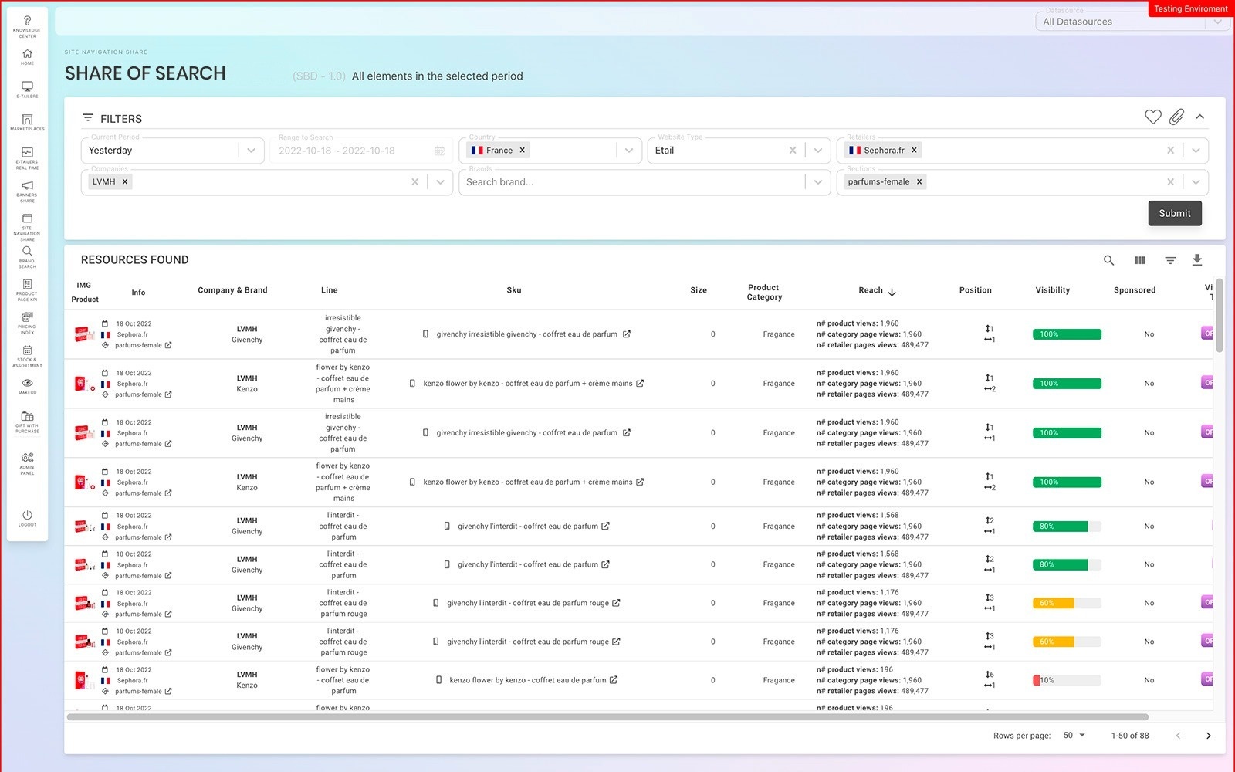Remove the LVMH company chip
This screenshot has width=1235, height=772.
(x=125, y=182)
